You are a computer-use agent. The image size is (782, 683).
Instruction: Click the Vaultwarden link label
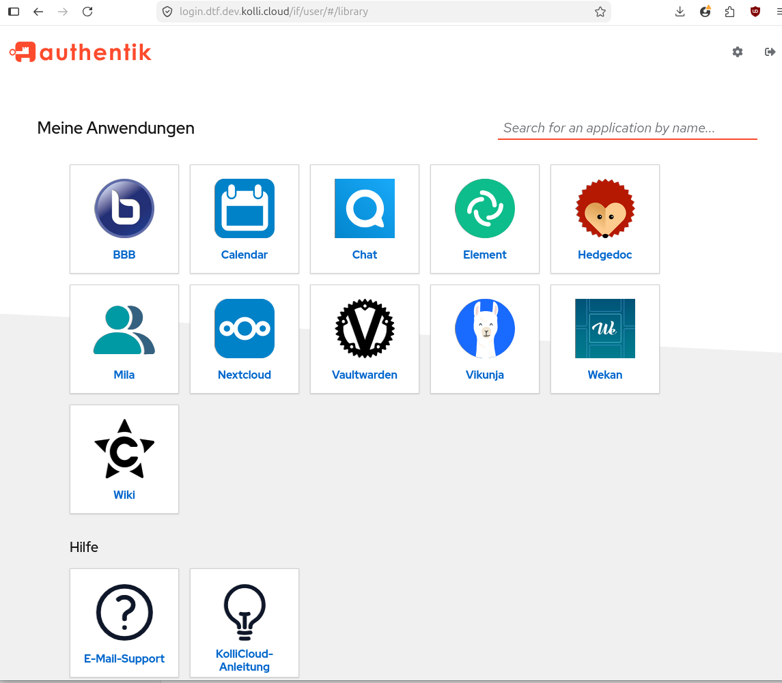(365, 375)
